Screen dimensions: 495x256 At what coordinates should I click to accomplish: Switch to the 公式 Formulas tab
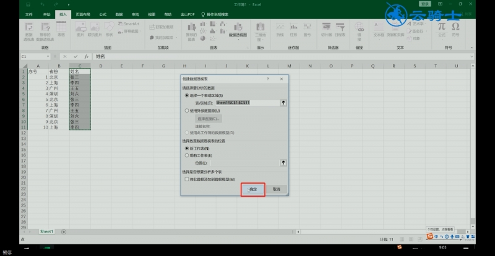103,14
